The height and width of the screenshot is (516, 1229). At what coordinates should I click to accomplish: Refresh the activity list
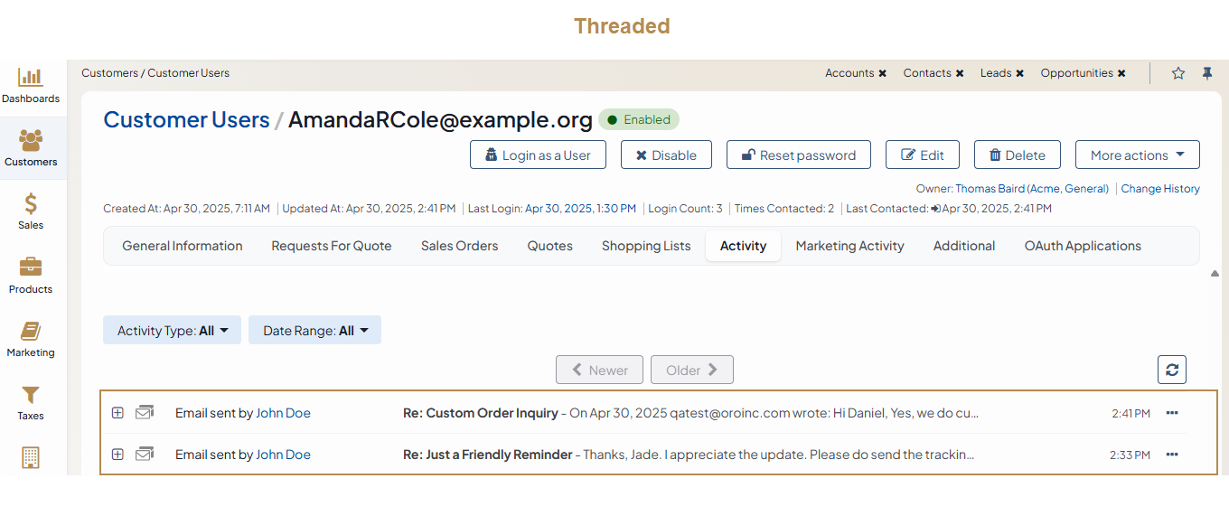pyautogui.click(x=1172, y=370)
